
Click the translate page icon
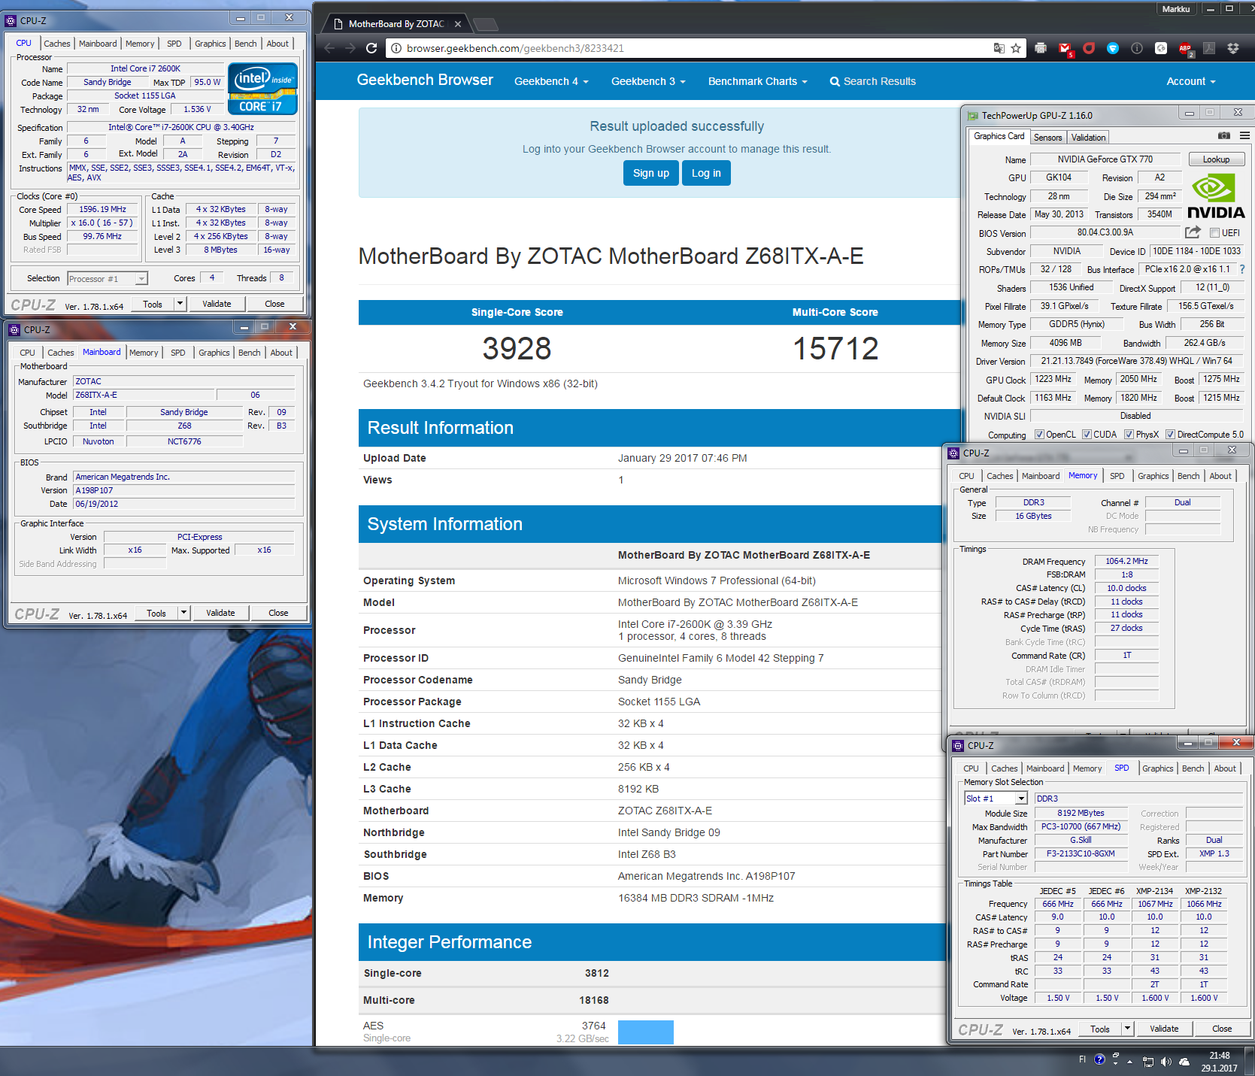tap(999, 48)
